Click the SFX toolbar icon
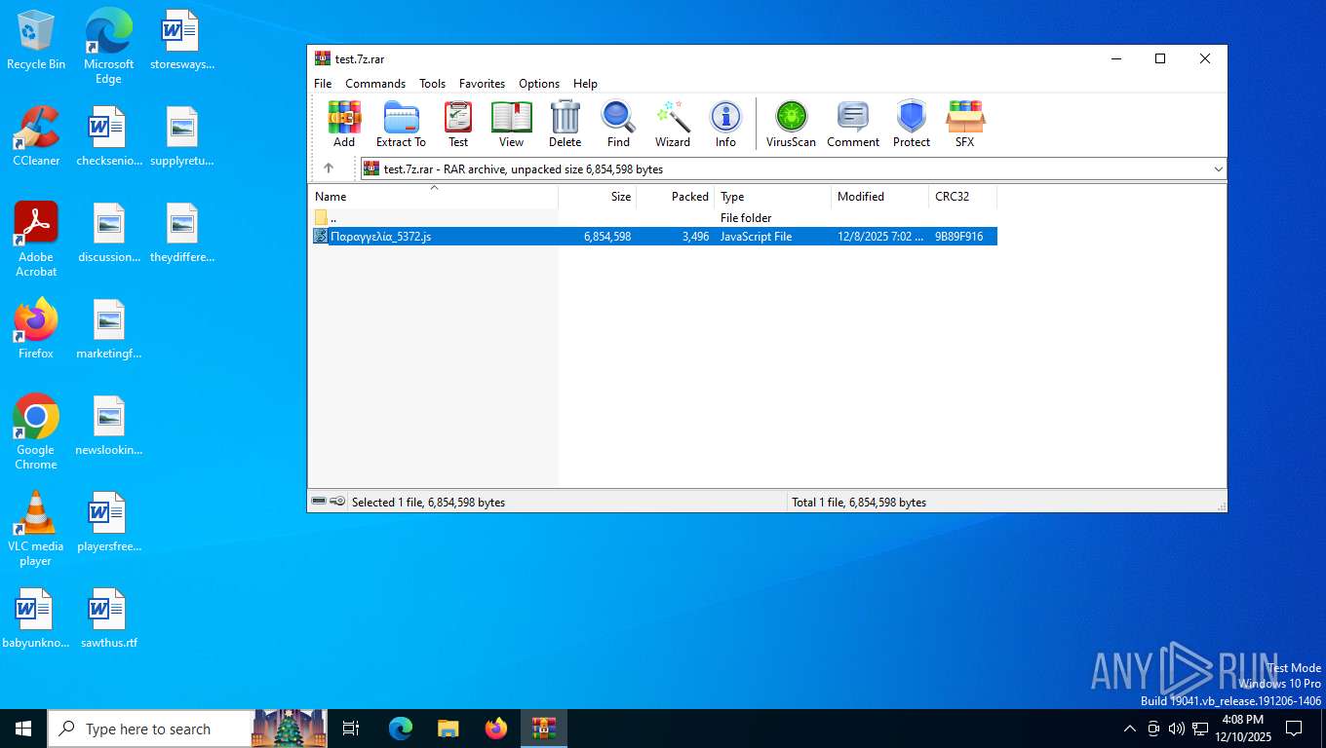Image resolution: width=1326 pixels, height=748 pixels. [964, 124]
